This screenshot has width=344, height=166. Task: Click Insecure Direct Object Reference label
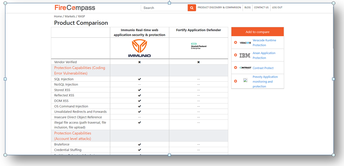(78, 117)
